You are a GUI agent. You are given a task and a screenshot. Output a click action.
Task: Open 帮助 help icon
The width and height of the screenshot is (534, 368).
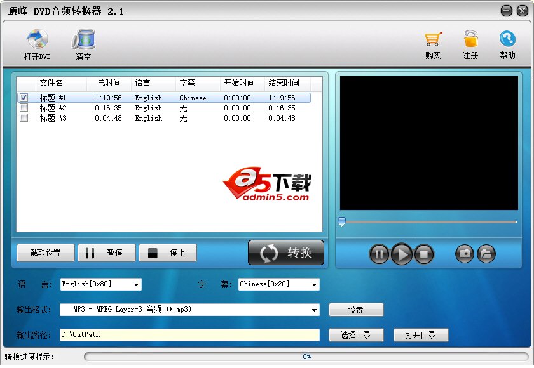507,45
